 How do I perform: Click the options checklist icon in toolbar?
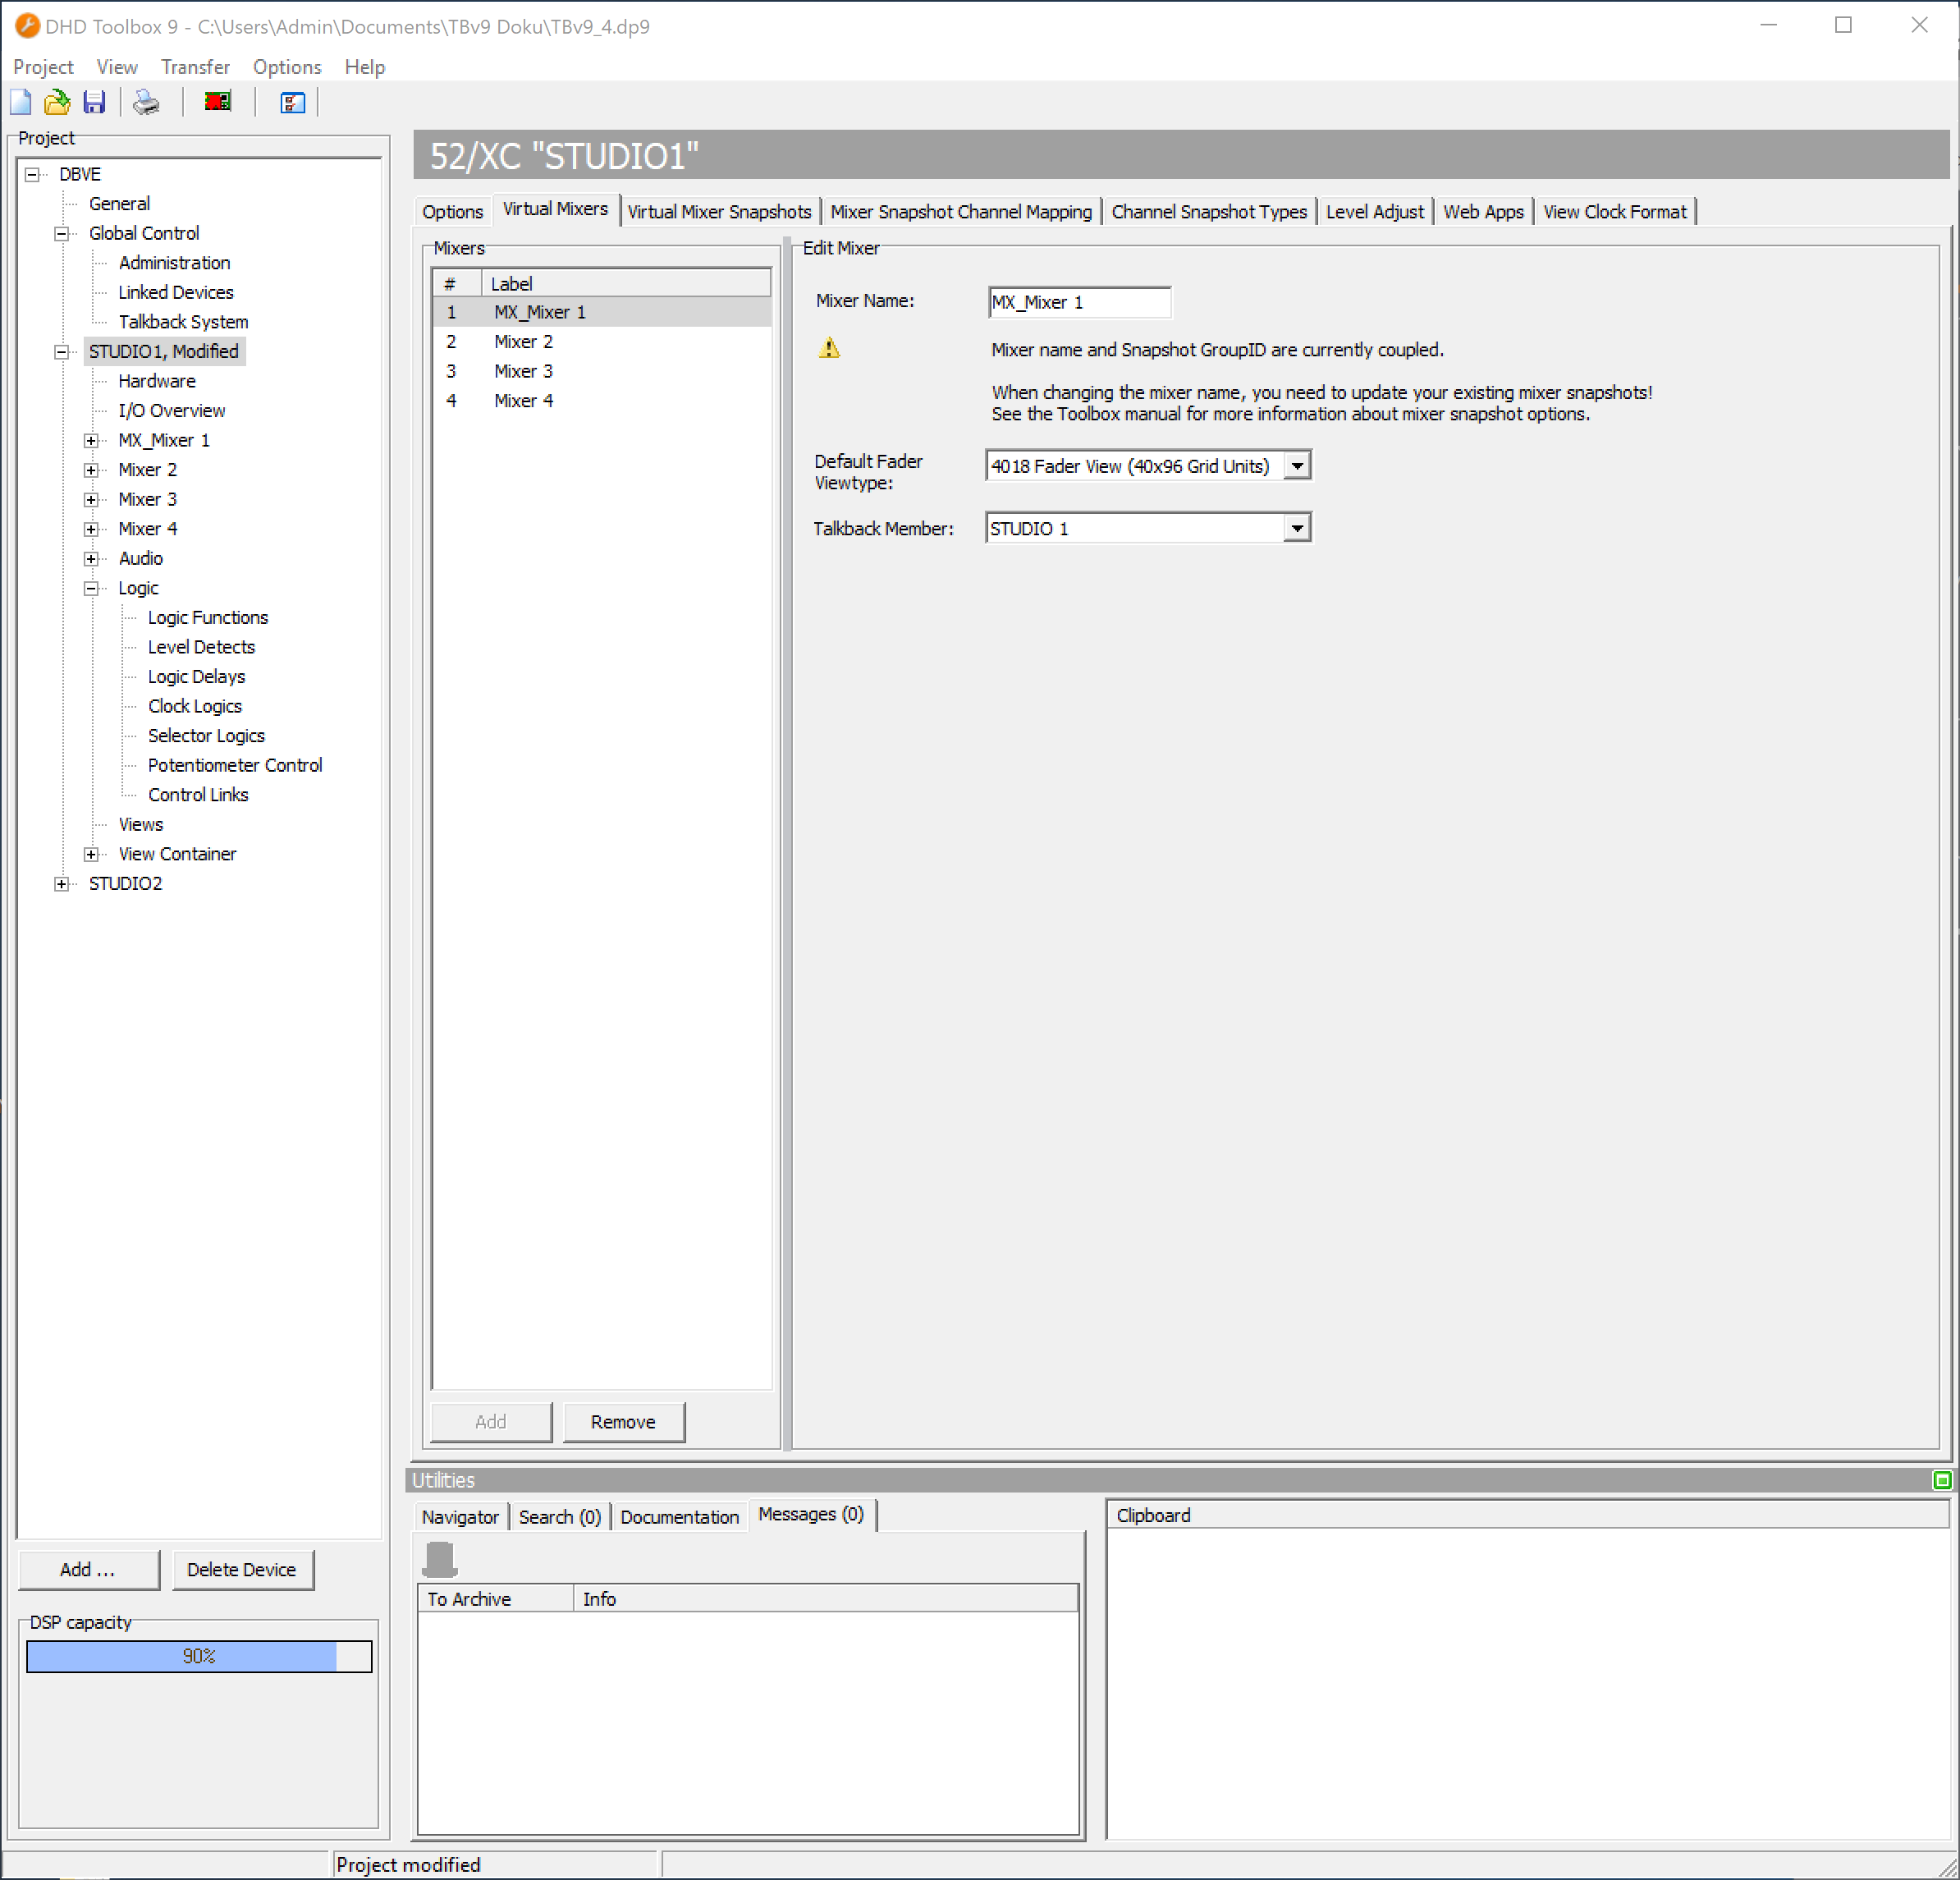(x=292, y=102)
